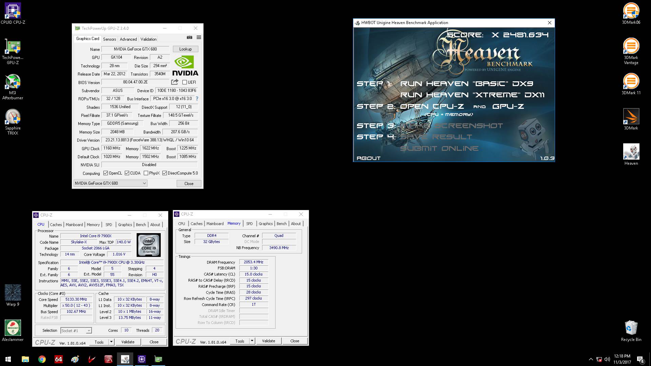This screenshot has width=651, height=366.
Task: Open Warp 9 desktop icon
Action: coord(13,296)
